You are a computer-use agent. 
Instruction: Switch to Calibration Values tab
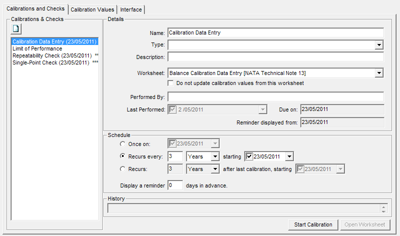click(92, 9)
